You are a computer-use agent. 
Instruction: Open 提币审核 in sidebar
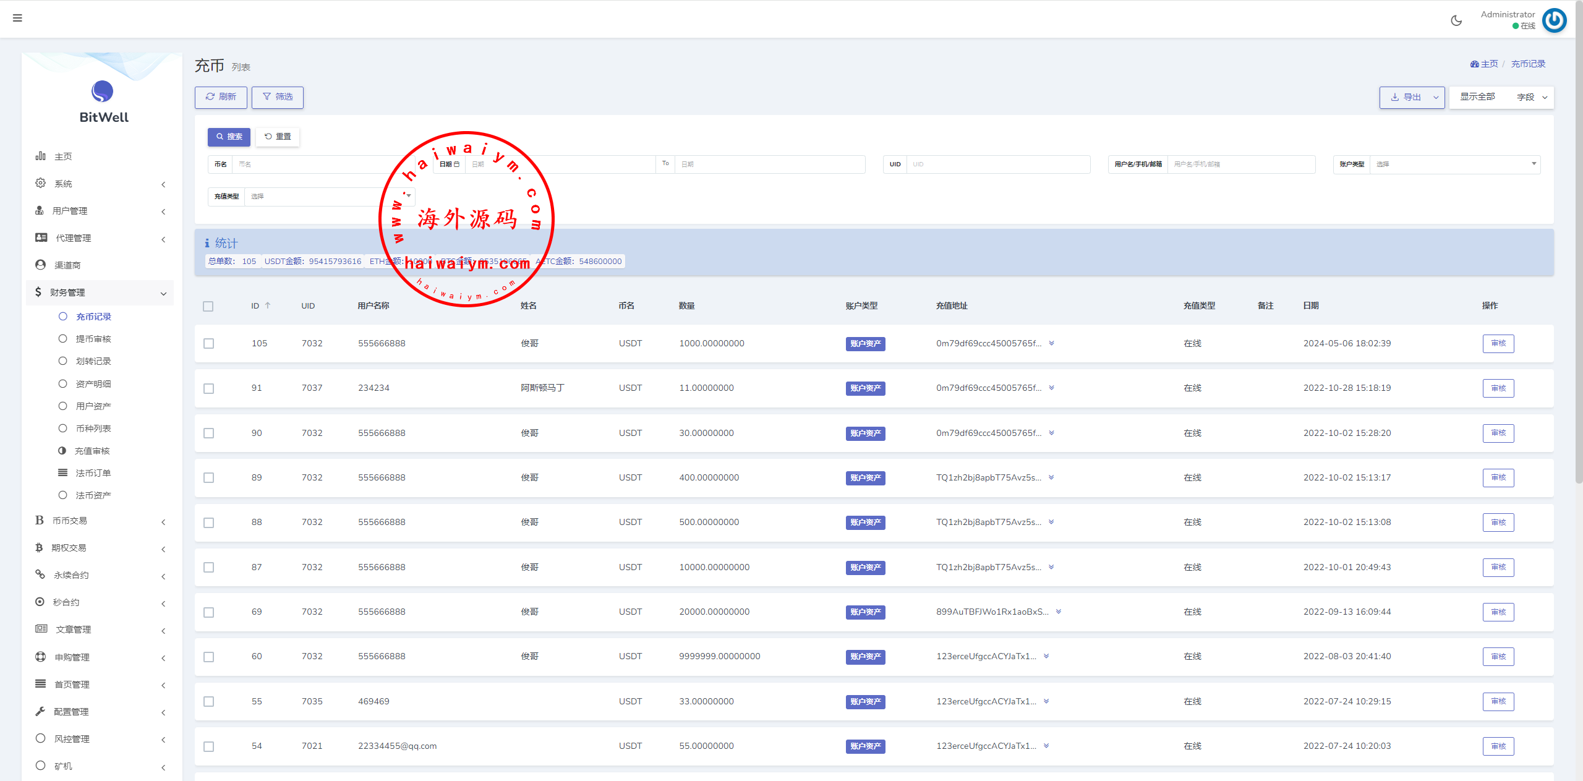(93, 339)
